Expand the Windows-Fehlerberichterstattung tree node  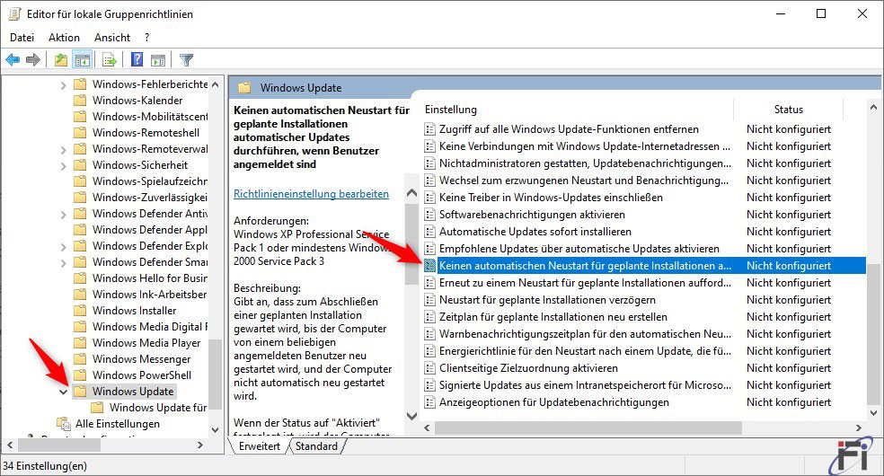[x=63, y=85]
